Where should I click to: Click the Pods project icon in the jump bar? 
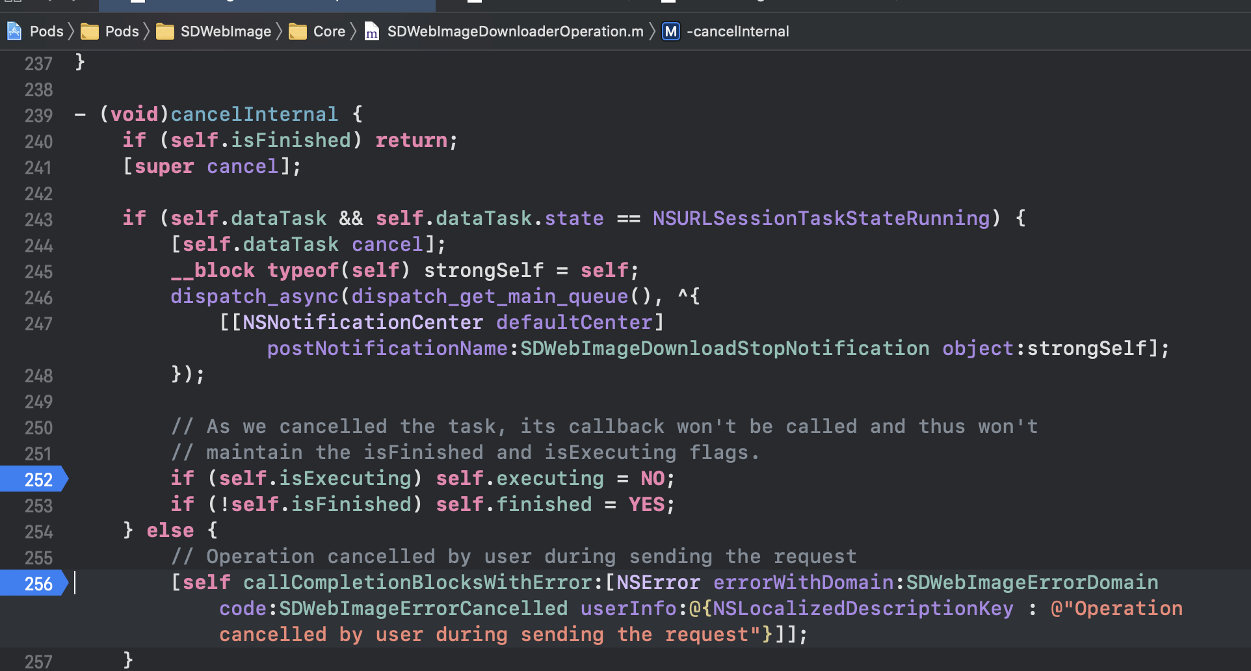(14, 31)
